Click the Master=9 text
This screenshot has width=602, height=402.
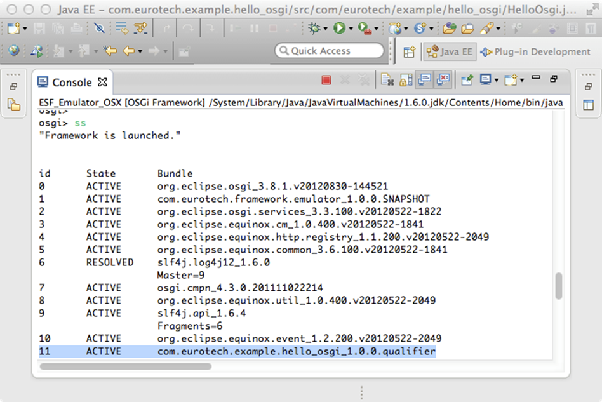click(x=181, y=275)
